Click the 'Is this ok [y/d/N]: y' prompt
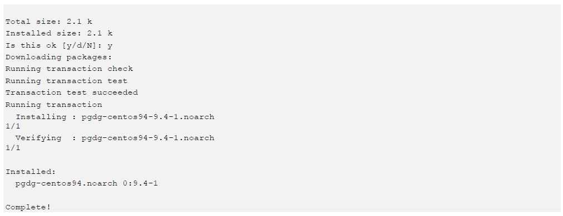Viewport: 563px width, 216px height. 59,45
